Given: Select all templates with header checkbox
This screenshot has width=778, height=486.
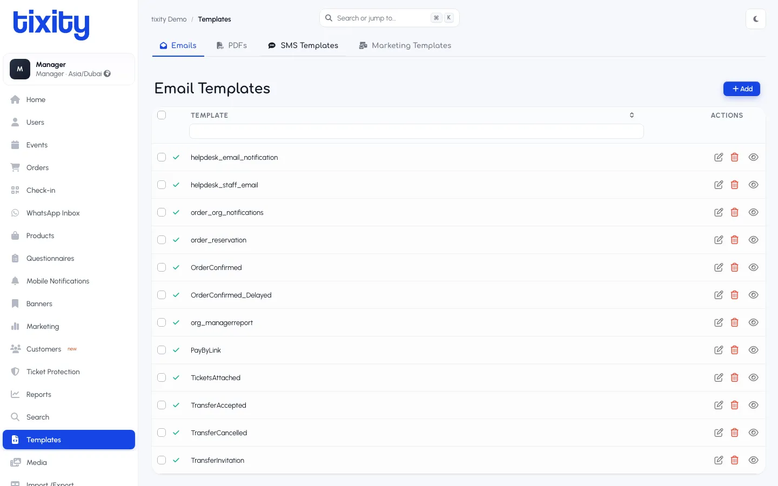Looking at the screenshot, I should (162, 115).
